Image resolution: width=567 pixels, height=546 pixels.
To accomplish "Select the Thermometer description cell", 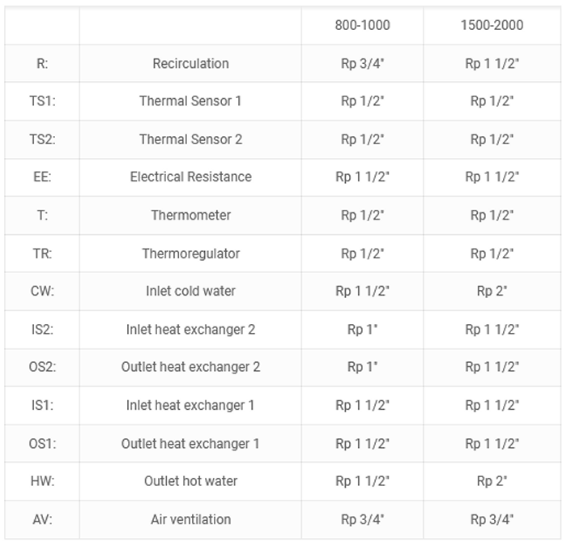I will coord(190,215).
